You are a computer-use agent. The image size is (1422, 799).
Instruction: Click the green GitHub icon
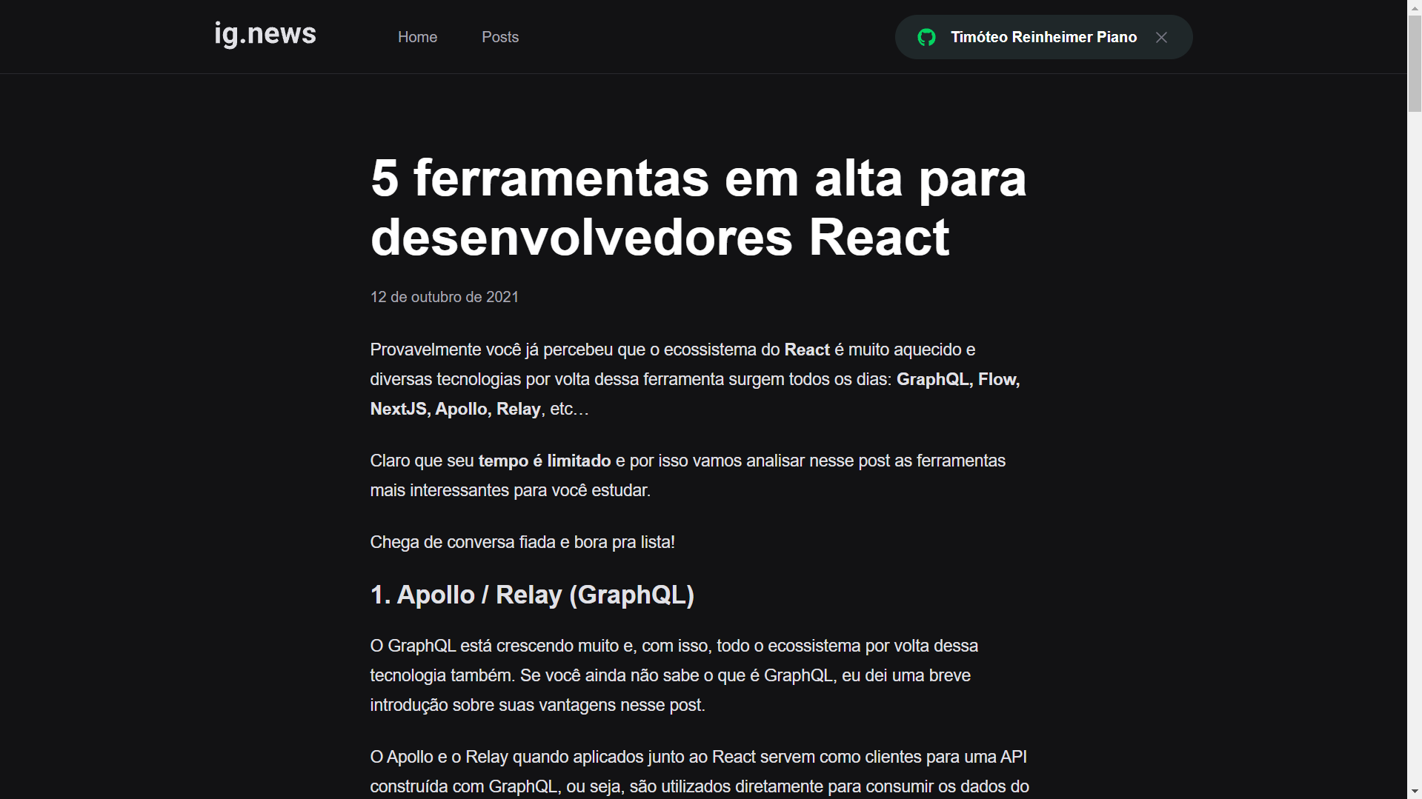pos(926,37)
